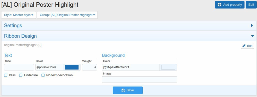The height and width of the screenshot is (97, 257).
Task: Enable the Italic checkbox
Action: 5,75
